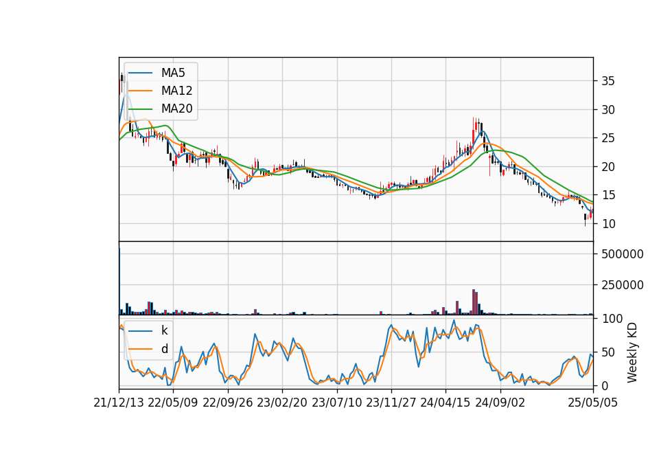The width and height of the screenshot is (659, 474).
Task: Click the price axis value 30
Action: coord(608,110)
